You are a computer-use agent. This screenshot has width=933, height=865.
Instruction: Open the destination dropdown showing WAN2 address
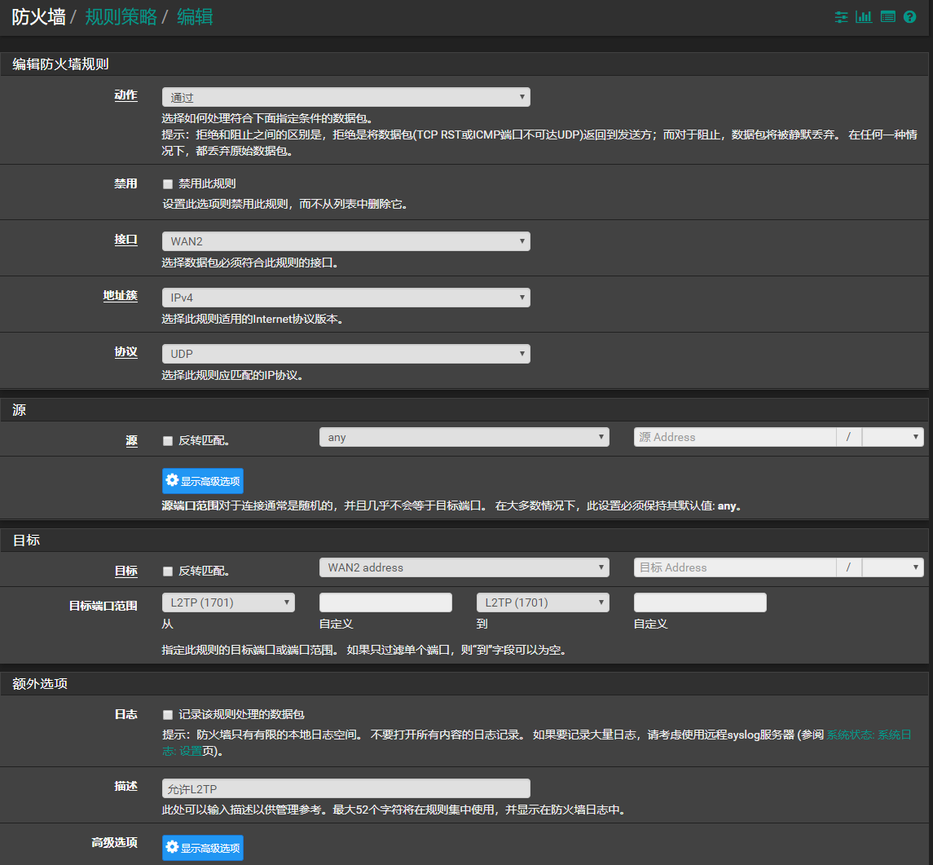pyautogui.click(x=464, y=567)
